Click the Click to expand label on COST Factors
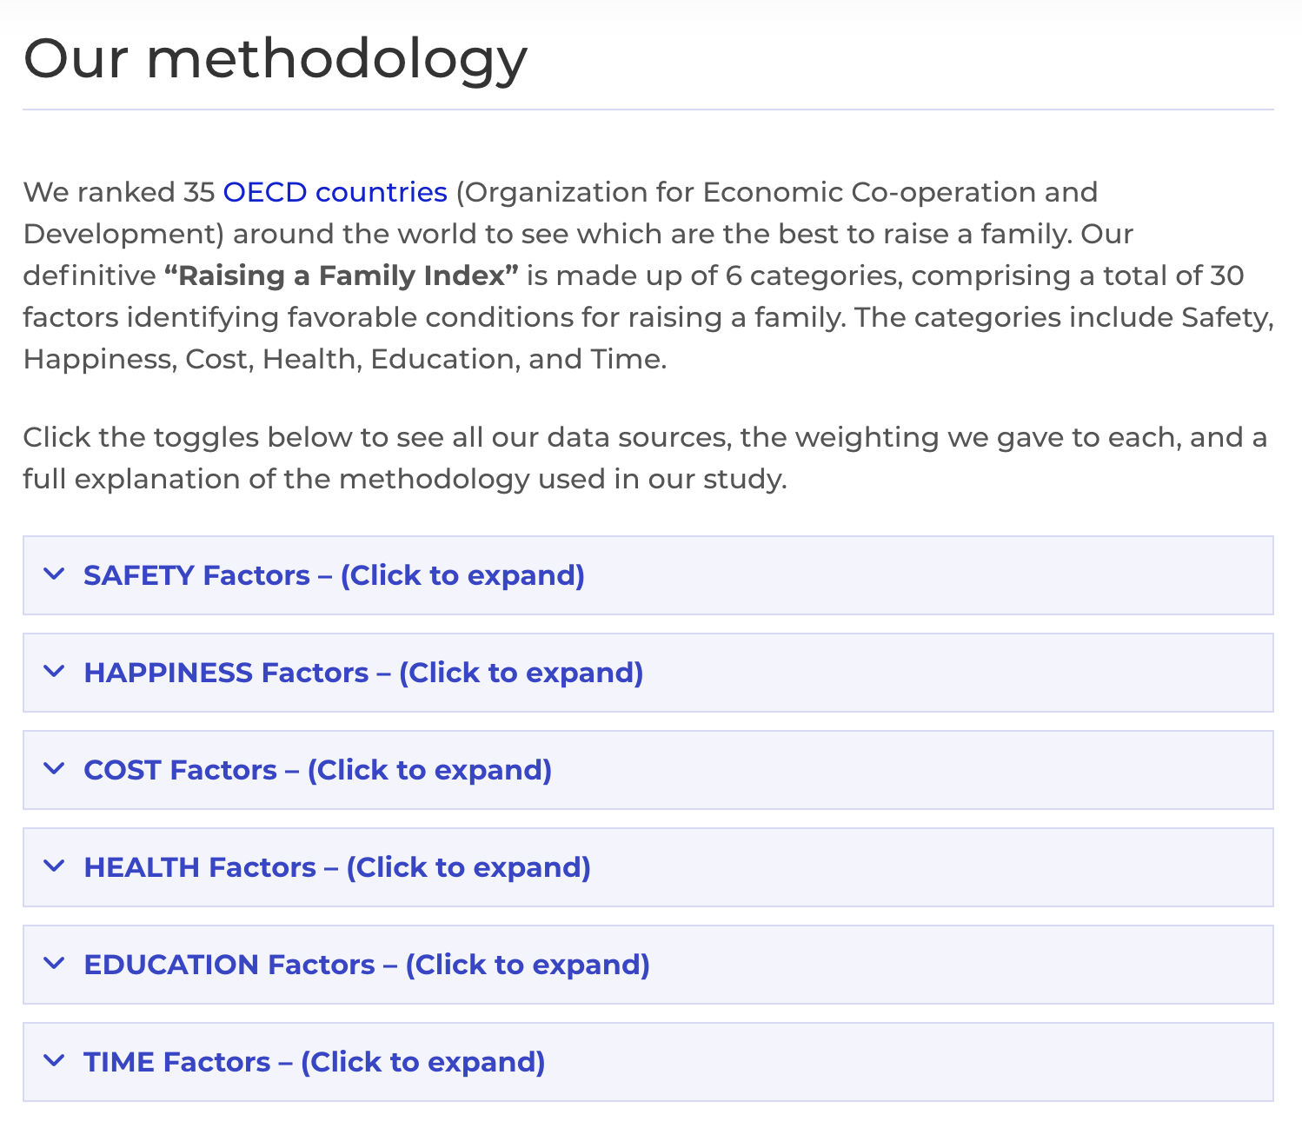 click(432, 770)
